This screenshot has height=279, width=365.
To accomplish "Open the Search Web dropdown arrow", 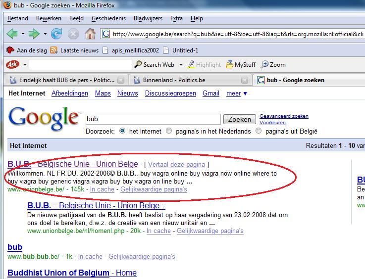I will click(181, 65).
